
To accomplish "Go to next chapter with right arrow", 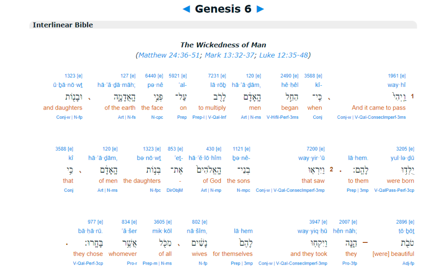I will tap(260, 9).
